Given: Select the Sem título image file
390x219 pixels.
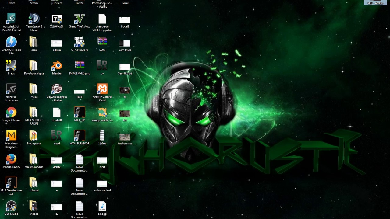Looking at the screenshot, I should point(125,43).
